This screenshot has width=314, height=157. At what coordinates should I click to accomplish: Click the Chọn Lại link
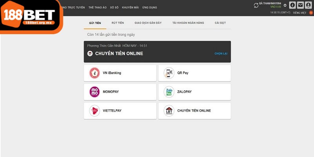(x=221, y=53)
